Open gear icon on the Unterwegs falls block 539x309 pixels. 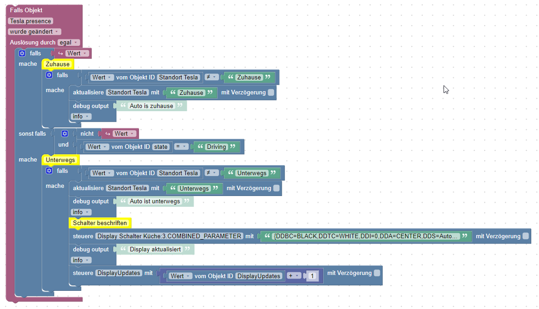click(x=49, y=171)
